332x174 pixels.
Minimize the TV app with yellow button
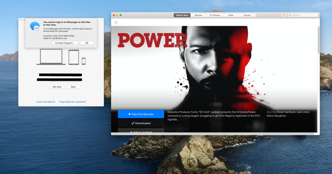click(117, 15)
